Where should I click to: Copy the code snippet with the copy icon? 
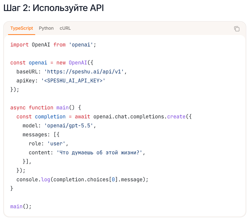[236, 29]
